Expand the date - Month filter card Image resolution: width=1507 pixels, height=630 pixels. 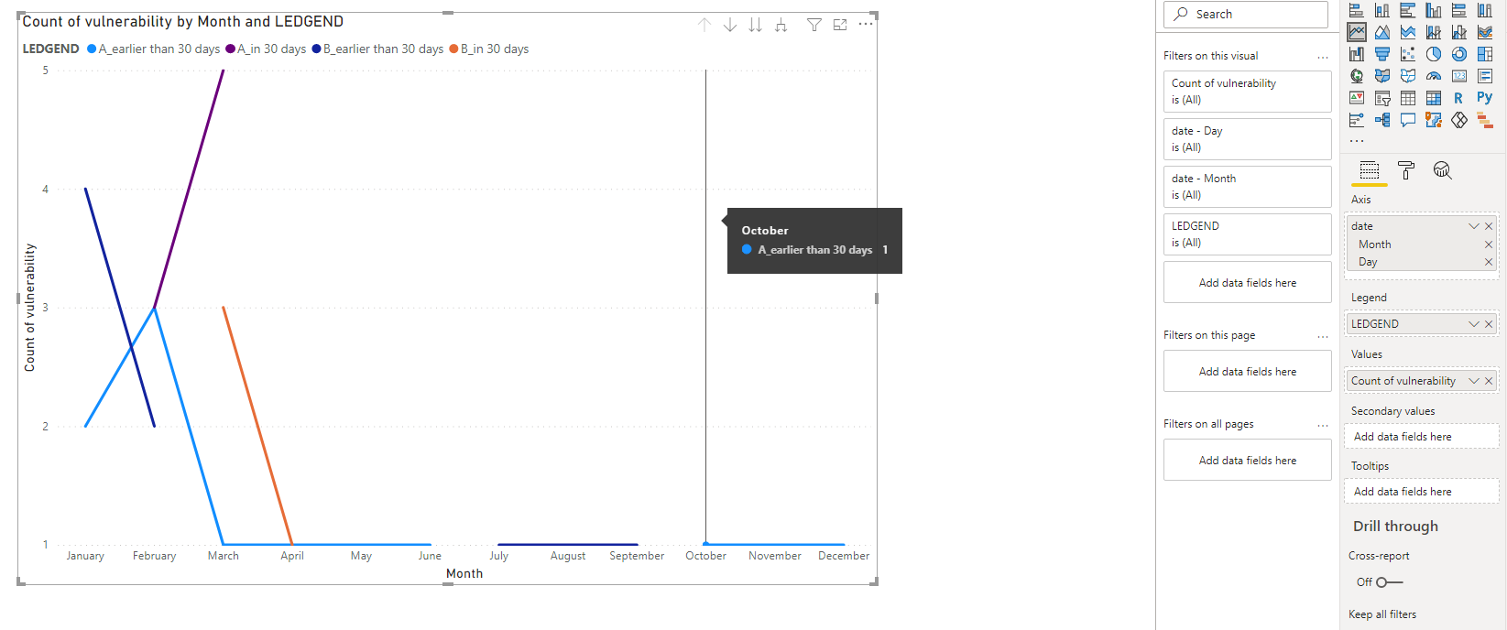(1248, 187)
